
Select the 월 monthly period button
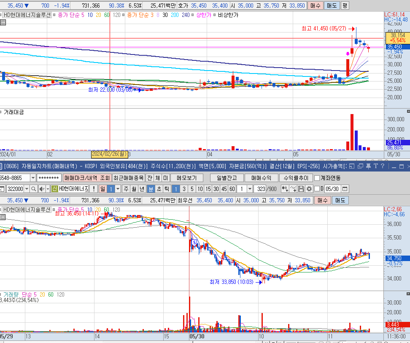click(x=134, y=189)
